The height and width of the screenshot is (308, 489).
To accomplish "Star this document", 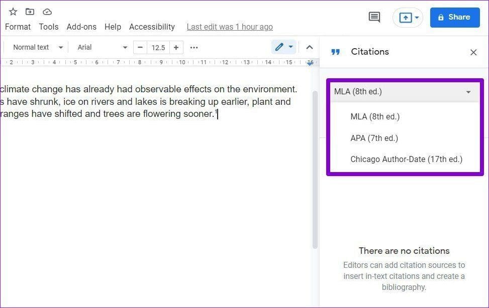I will coord(13,12).
